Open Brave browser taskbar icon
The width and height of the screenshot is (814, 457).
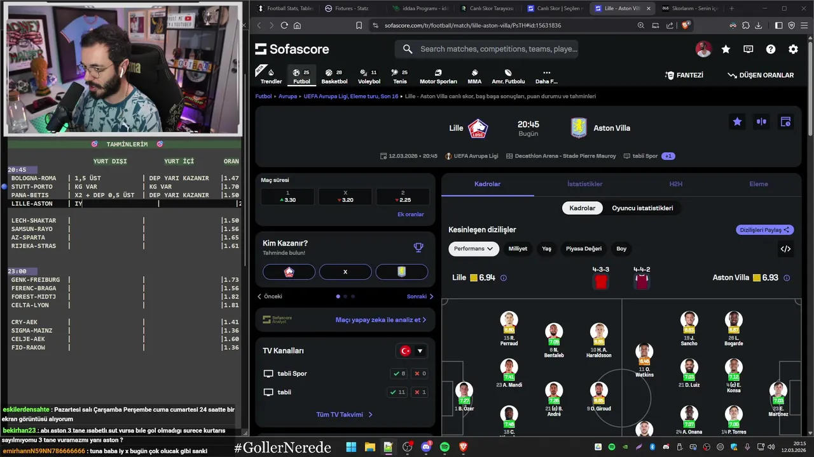pos(464,447)
